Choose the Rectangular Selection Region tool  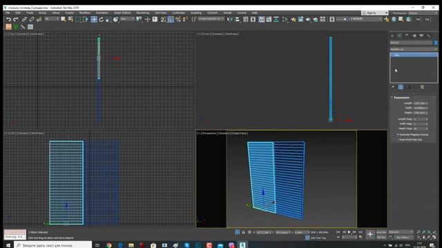tap(78, 19)
